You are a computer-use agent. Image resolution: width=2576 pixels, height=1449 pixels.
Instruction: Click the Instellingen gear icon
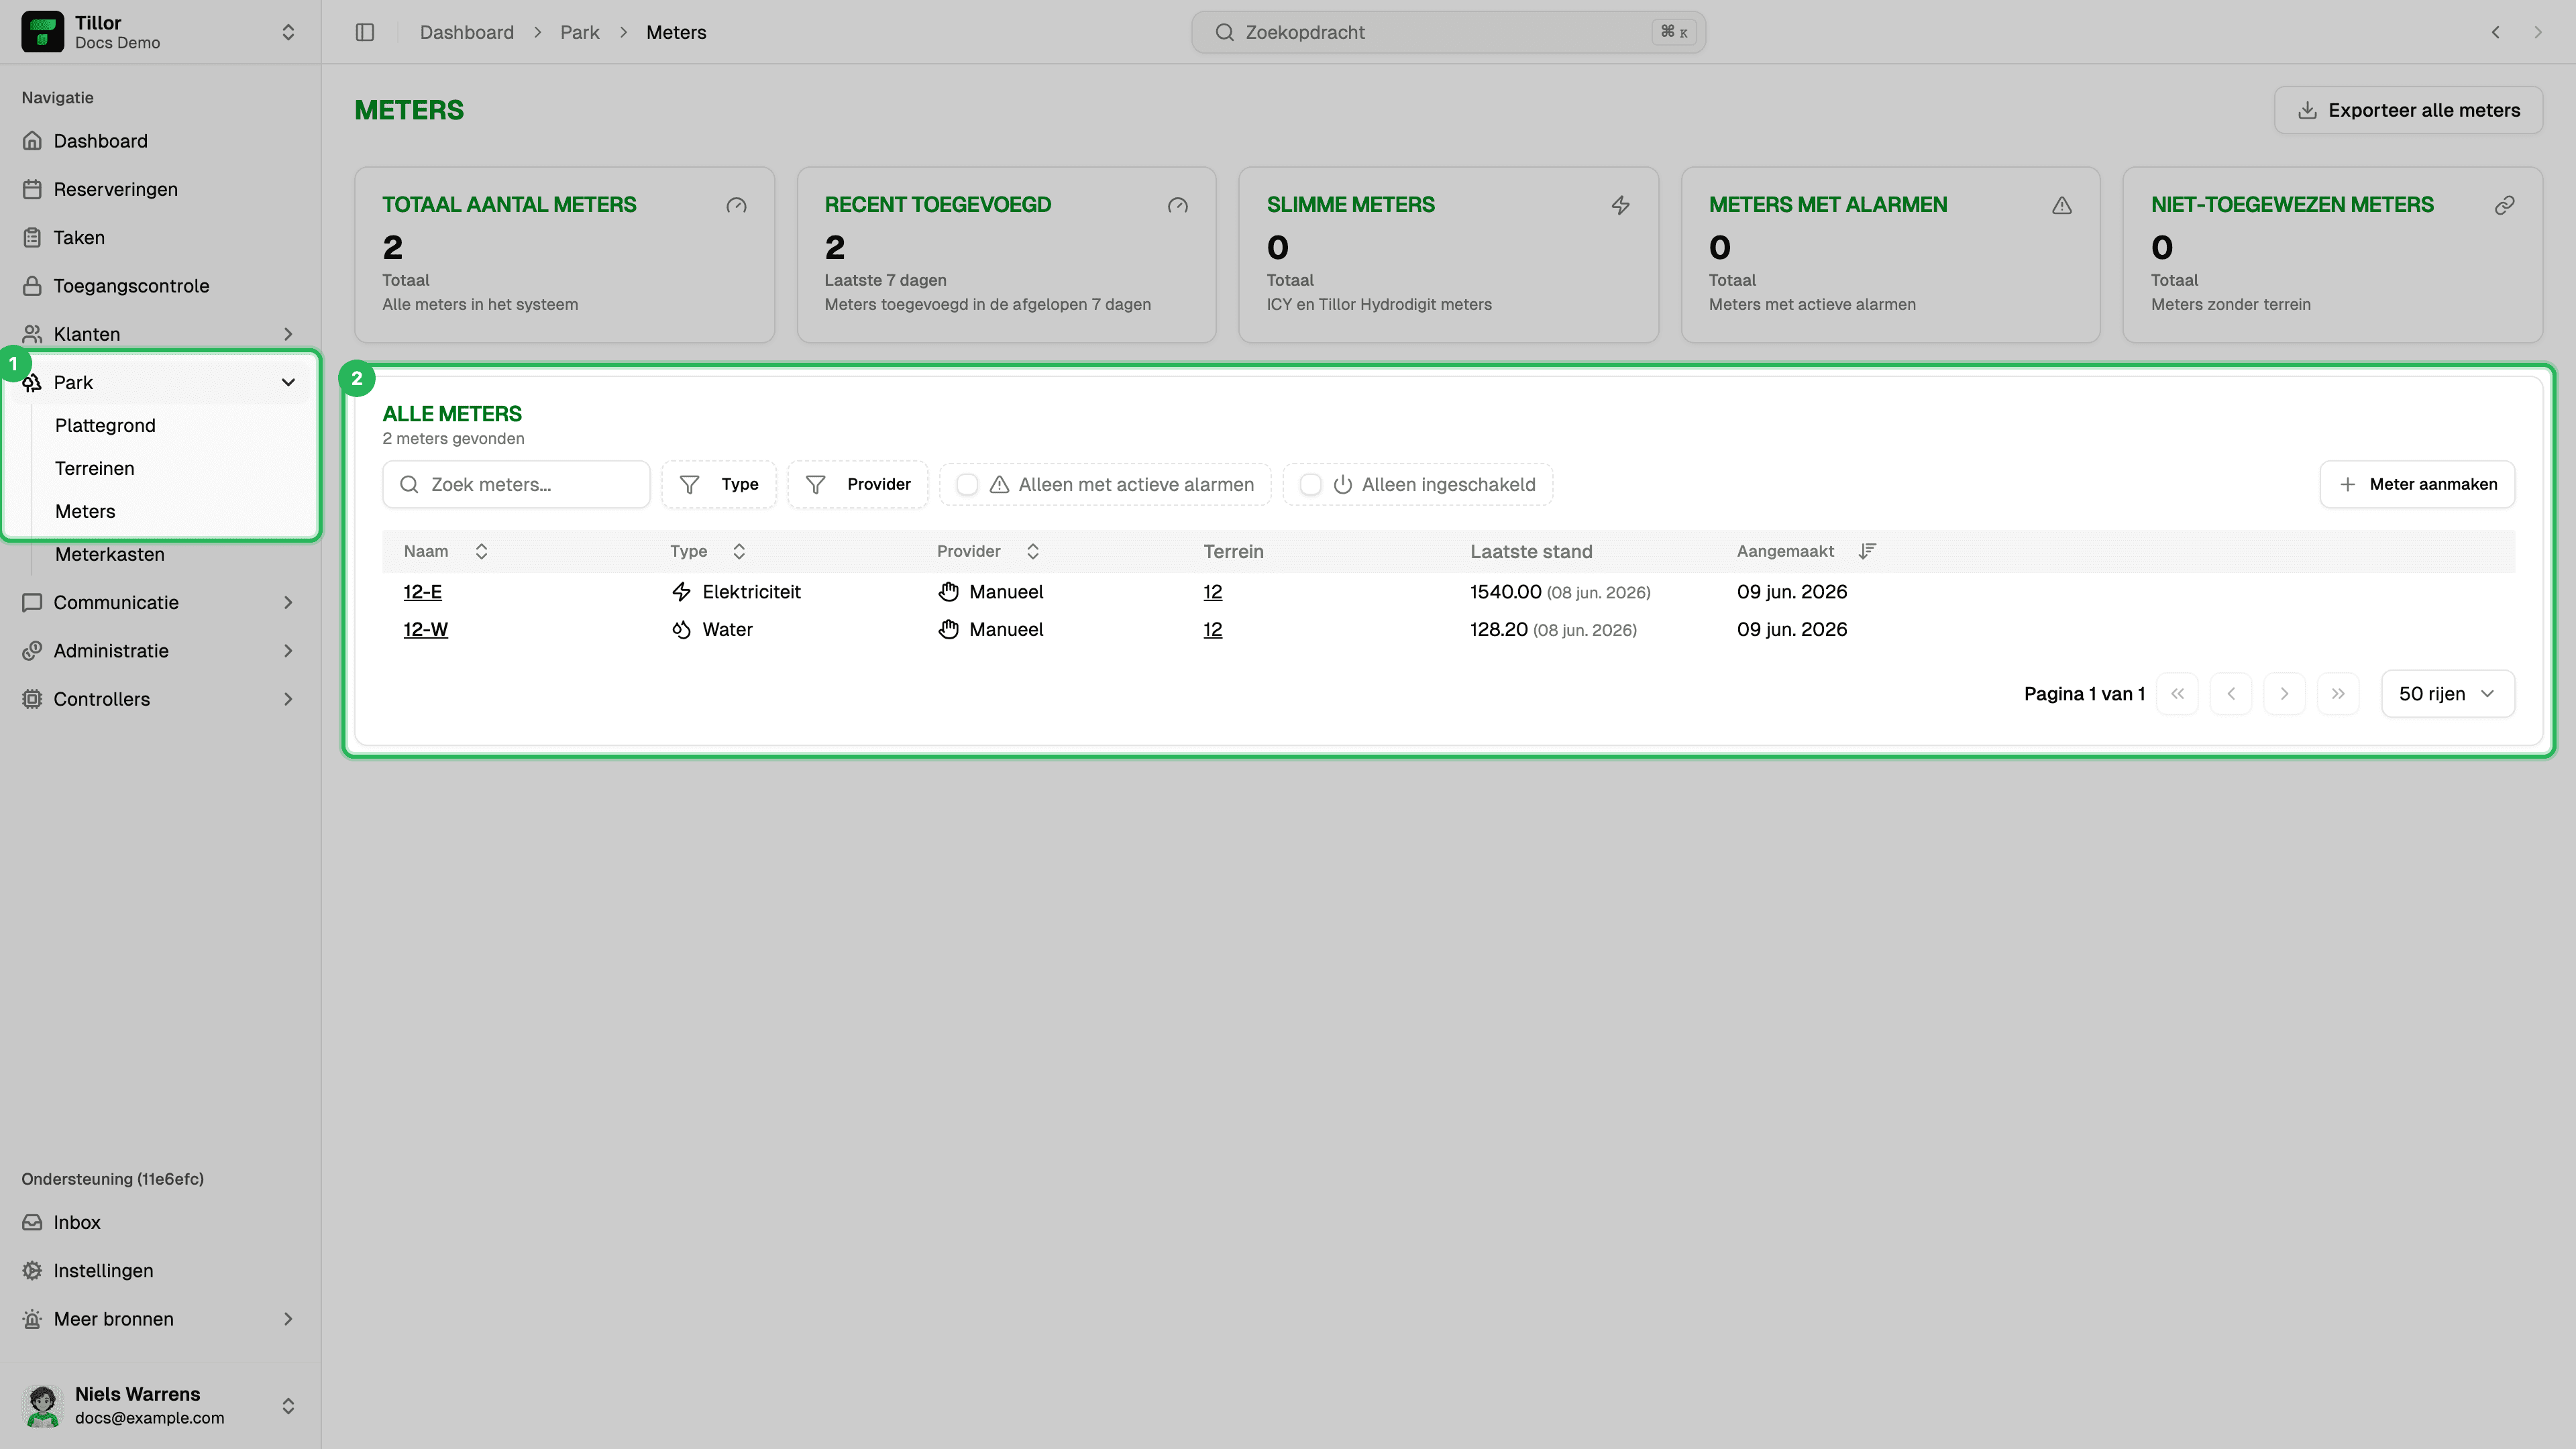(32, 1270)
